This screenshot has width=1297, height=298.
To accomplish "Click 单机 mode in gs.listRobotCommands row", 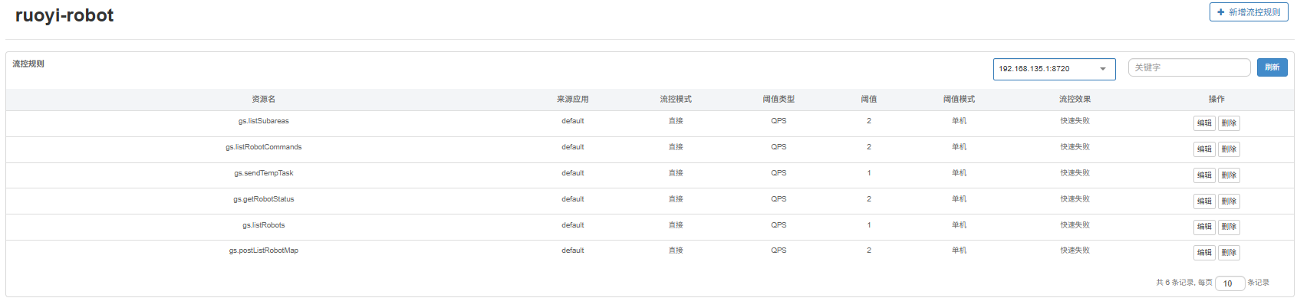I will pyautogui.click(x=959, y=147).
